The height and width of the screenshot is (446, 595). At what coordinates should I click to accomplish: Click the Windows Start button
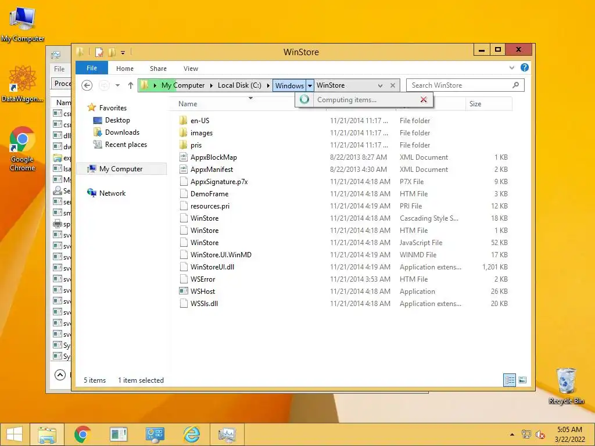[x=15, y=434]
